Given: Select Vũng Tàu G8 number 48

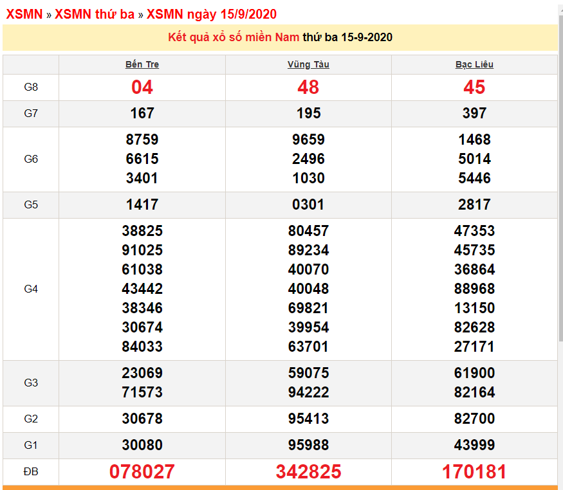Looking at the screenshot, I should pyautogui.click(x=308, y=87).
